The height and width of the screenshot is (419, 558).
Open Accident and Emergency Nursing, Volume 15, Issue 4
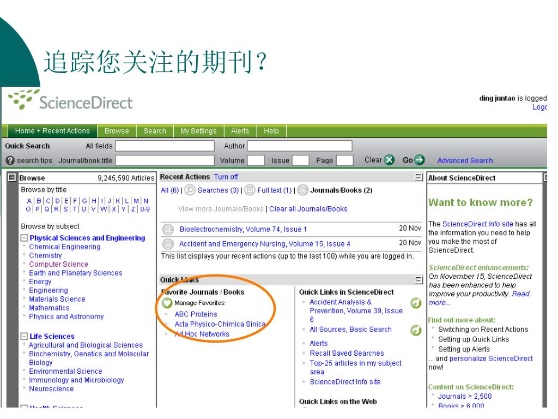[265, 244]
